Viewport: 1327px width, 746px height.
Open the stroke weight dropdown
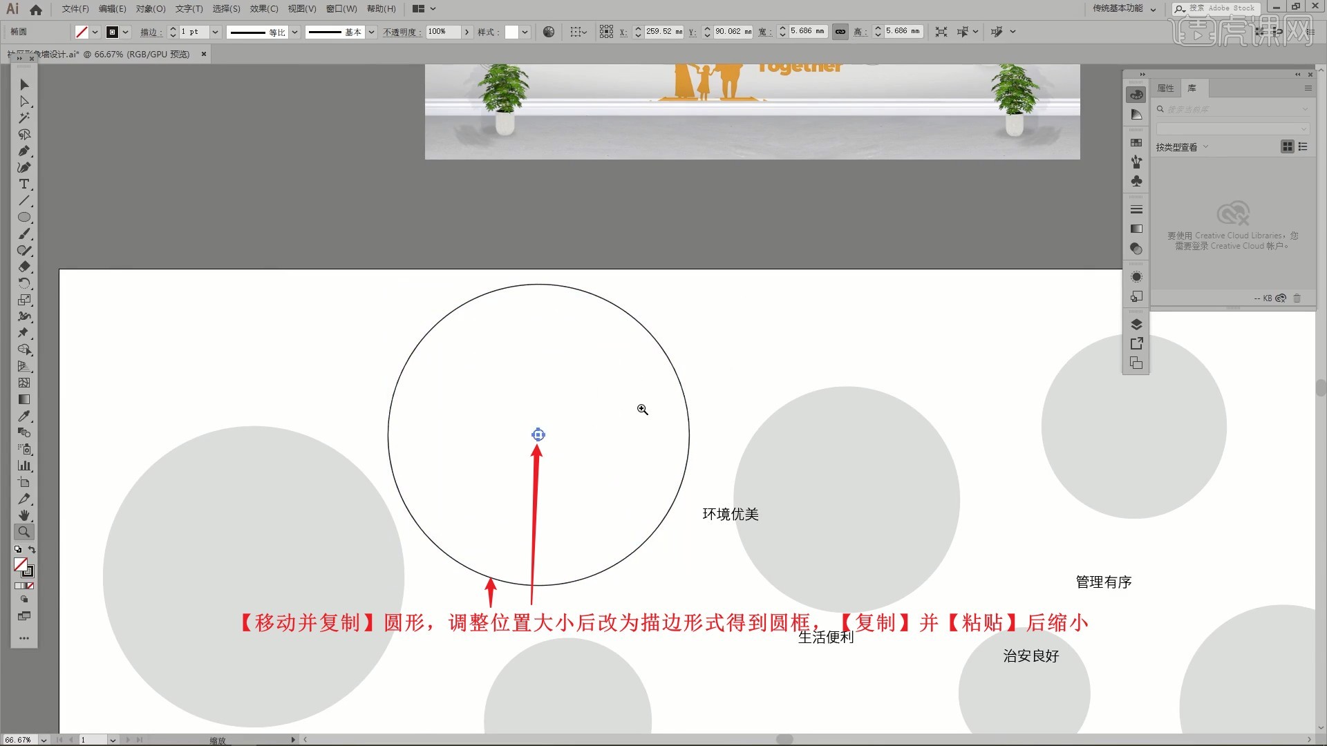click(x=215, y=32)
